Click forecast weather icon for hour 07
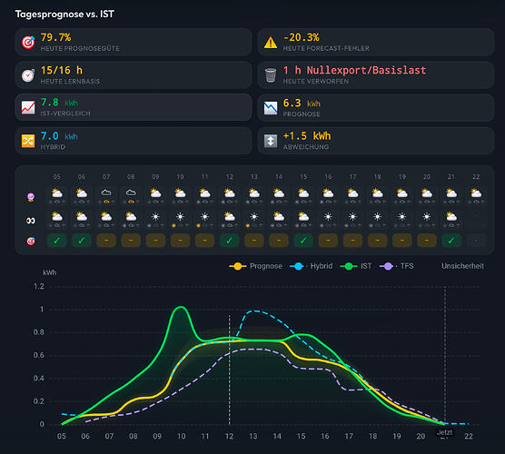The width and height of the screenshot is (505, 454). [x=106, y=192]
